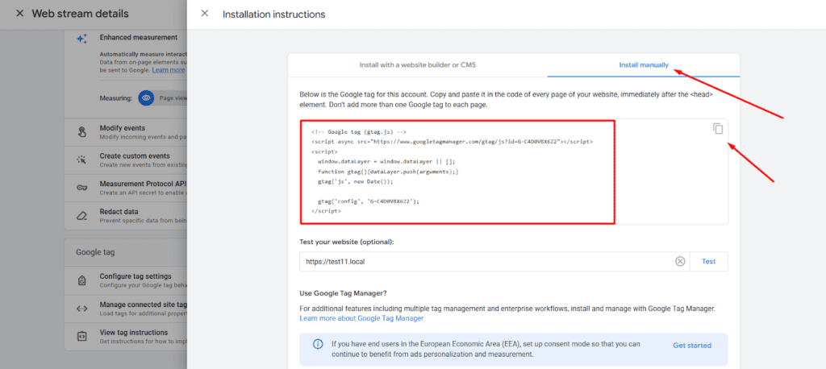Copy the Google tag code snippet
This screenshot has width=826, height=369.
[717, 129]
